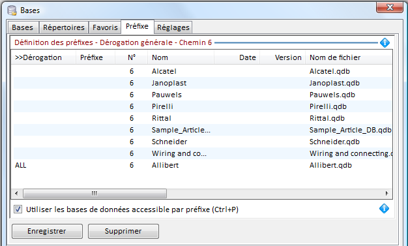This screenshot has width=408, height=246.
Task: Click file name Schneider.qdb
Action: (x=334, y=142)
